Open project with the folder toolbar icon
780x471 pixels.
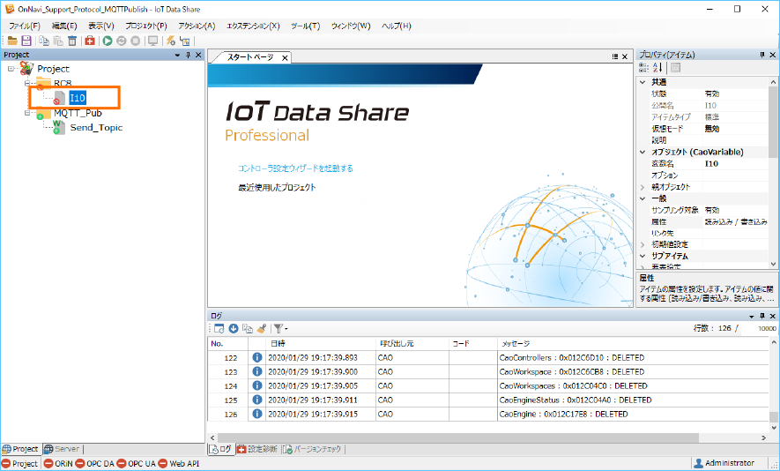(x=12, y=41)
